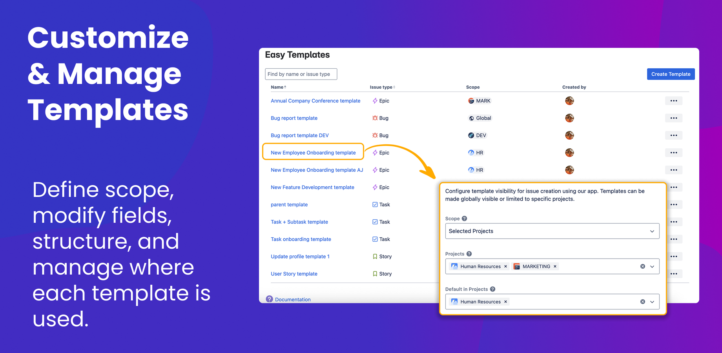This screenshot has width=722, height=353.
Task: Remove MARKETING from Projects field
Action: point(555,266)
